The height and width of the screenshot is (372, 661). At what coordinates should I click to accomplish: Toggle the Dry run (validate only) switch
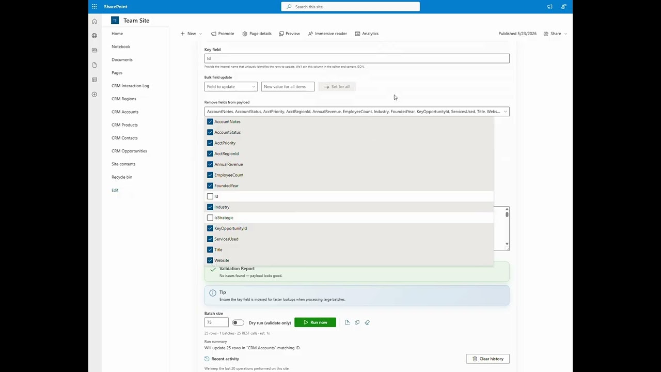click(x=238, y=323)
